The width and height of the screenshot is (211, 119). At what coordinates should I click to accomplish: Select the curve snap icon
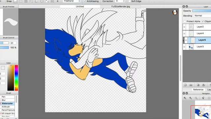tap(47, 1)
